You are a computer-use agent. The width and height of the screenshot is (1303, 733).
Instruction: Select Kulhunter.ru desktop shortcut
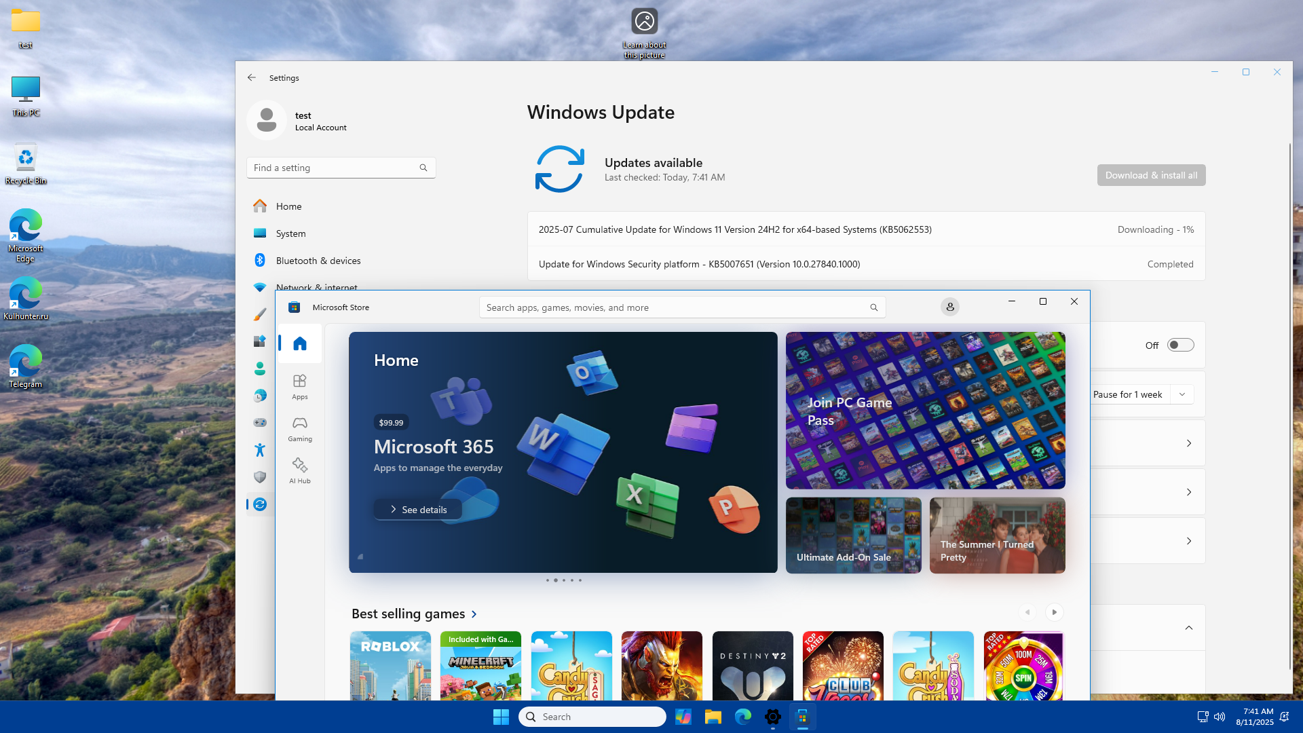[26, 298]
